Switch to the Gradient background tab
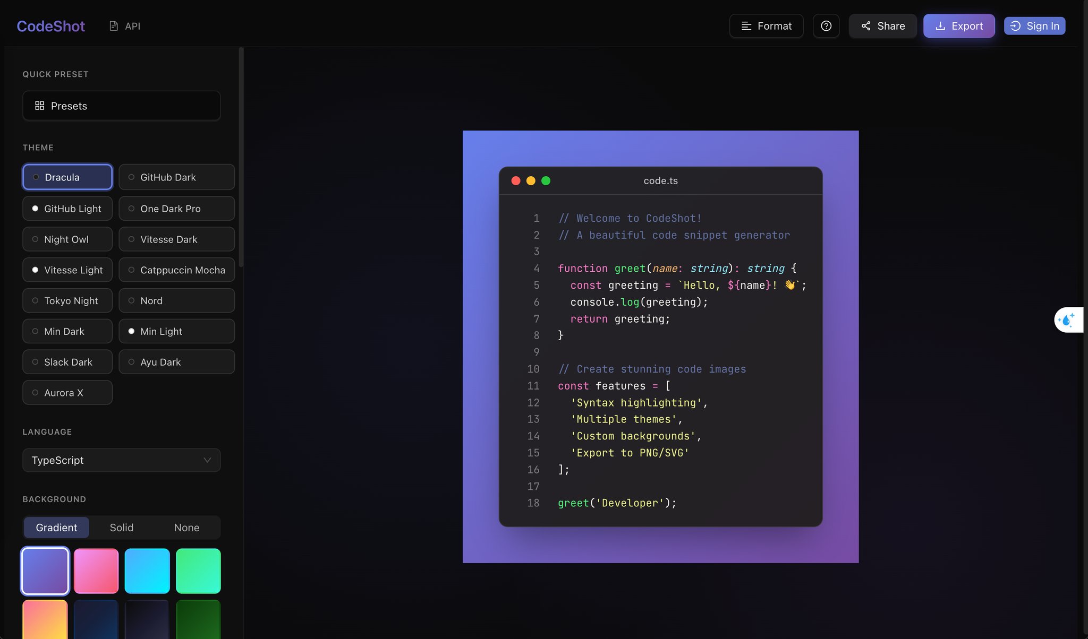The image size is (1088, 639). [56, 528]
